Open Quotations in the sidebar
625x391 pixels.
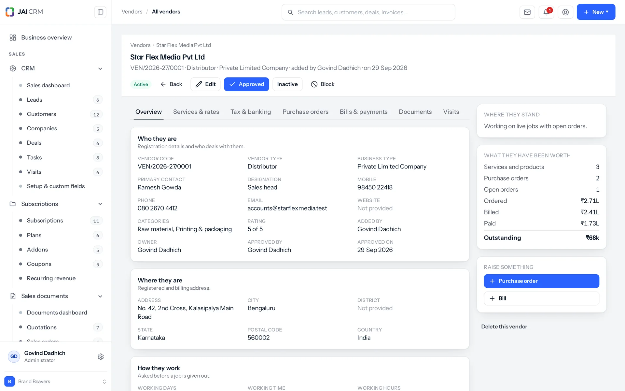60,327
